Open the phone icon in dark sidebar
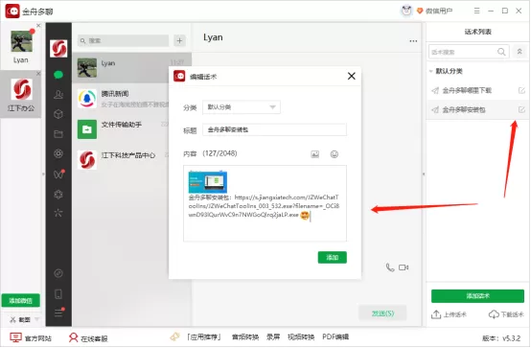This screenshot has height=348, width=531. tap(58, 293)
